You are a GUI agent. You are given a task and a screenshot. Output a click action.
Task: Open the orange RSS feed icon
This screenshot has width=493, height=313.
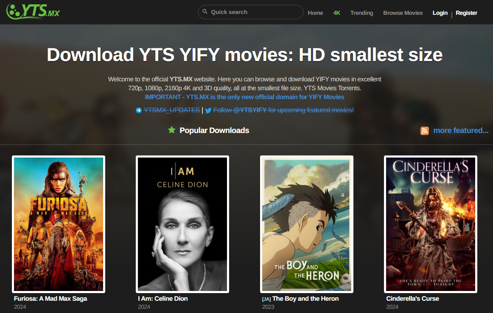[425, 130]
